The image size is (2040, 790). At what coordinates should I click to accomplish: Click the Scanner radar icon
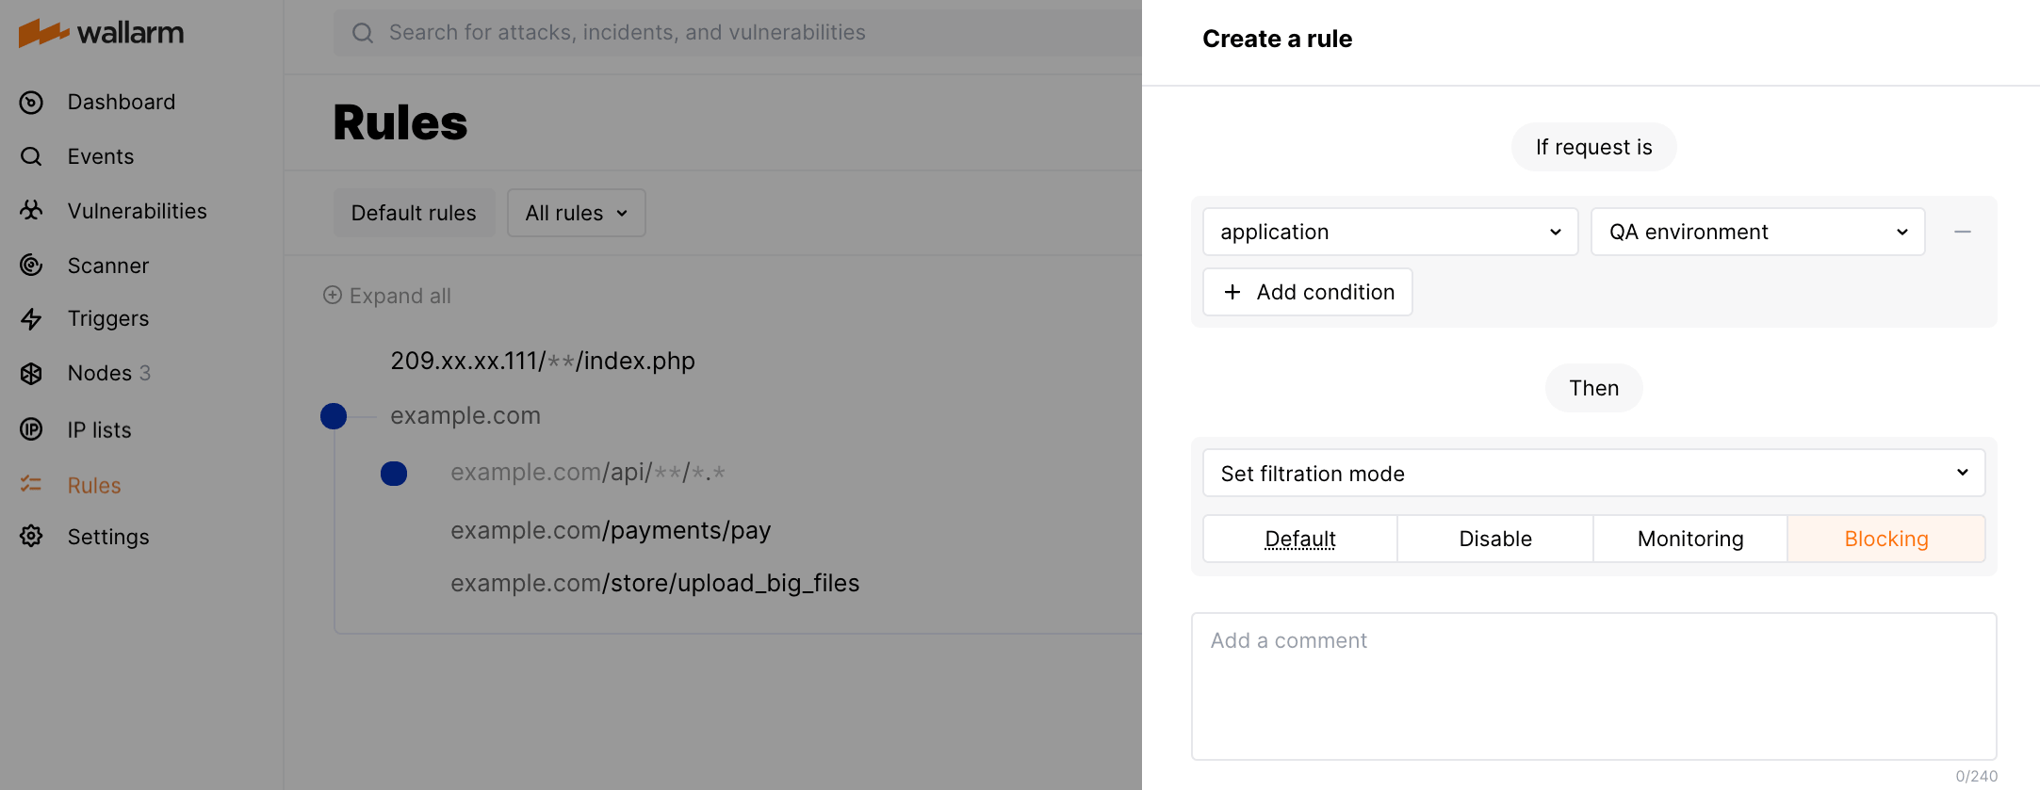click(31, 266)
